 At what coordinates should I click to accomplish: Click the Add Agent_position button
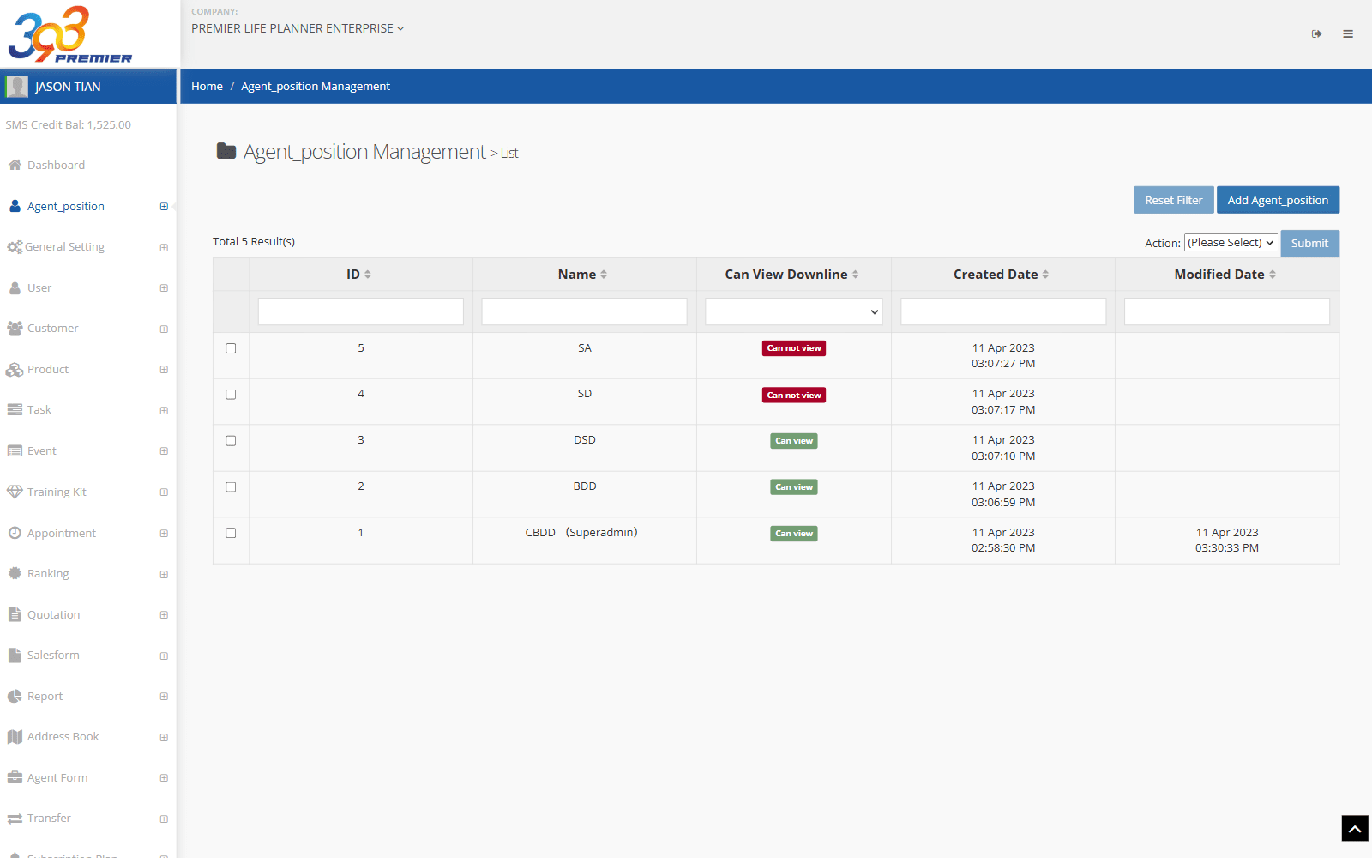point(1278,200)
